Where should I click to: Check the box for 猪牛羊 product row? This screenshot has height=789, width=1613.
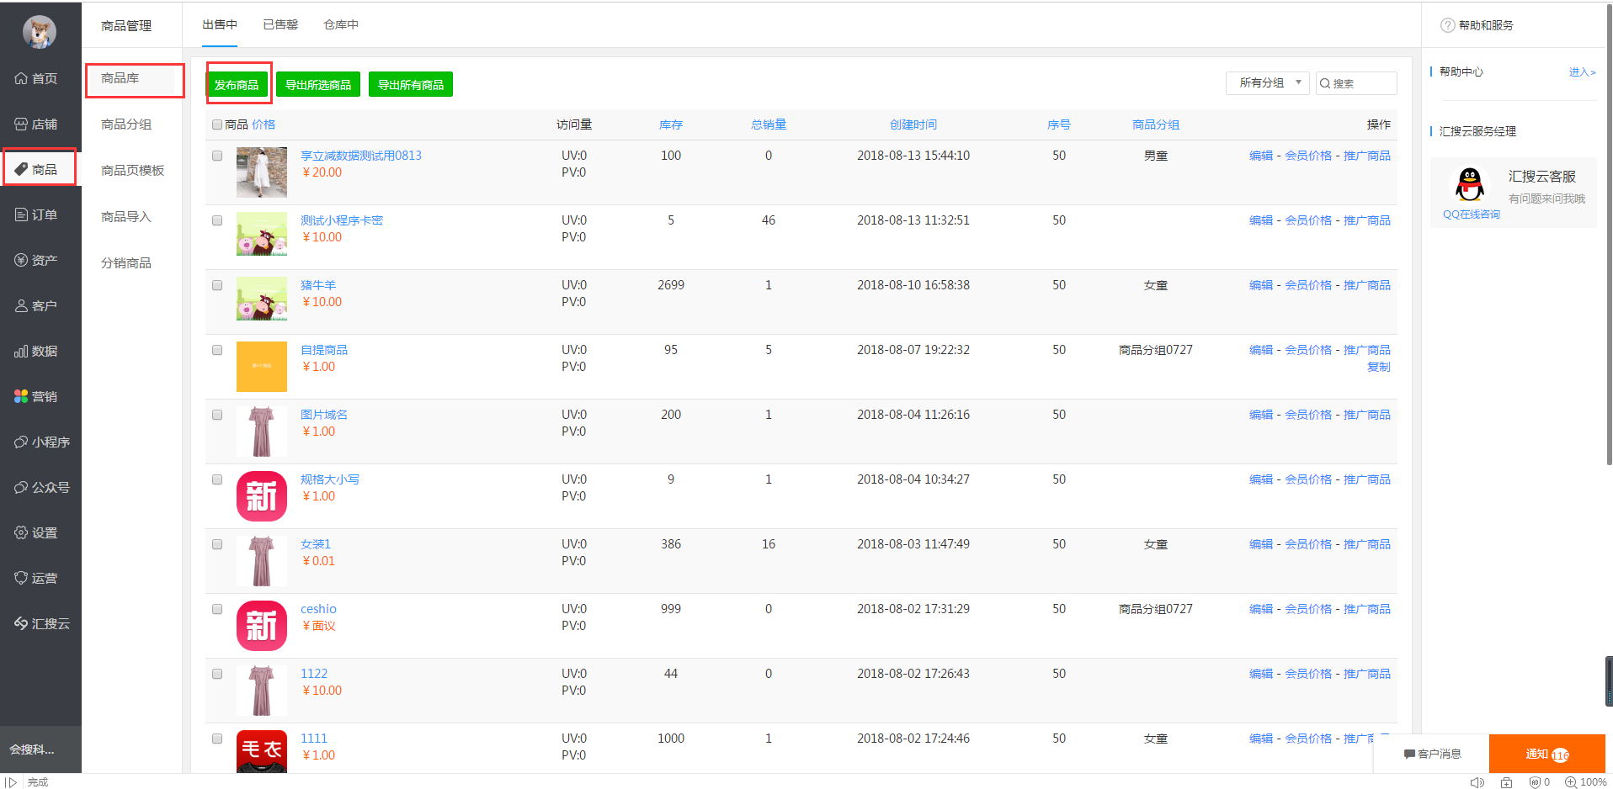[x=217, y=285]
